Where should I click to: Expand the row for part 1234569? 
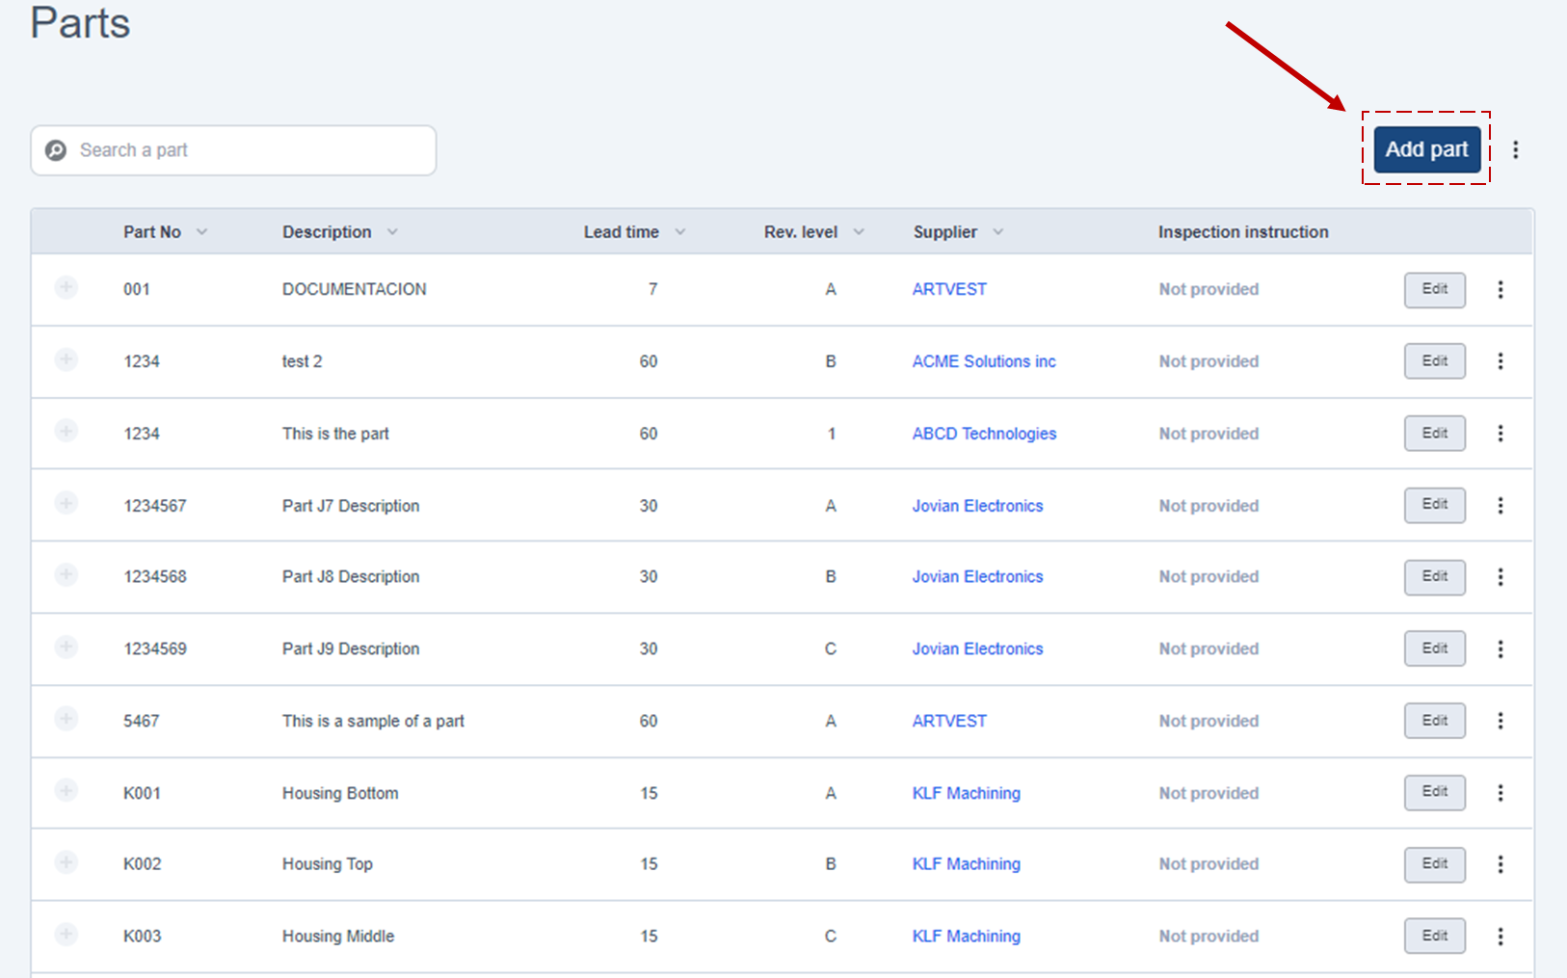point(66,647)
